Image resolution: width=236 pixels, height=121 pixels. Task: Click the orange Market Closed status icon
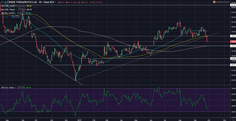(214, 2)
